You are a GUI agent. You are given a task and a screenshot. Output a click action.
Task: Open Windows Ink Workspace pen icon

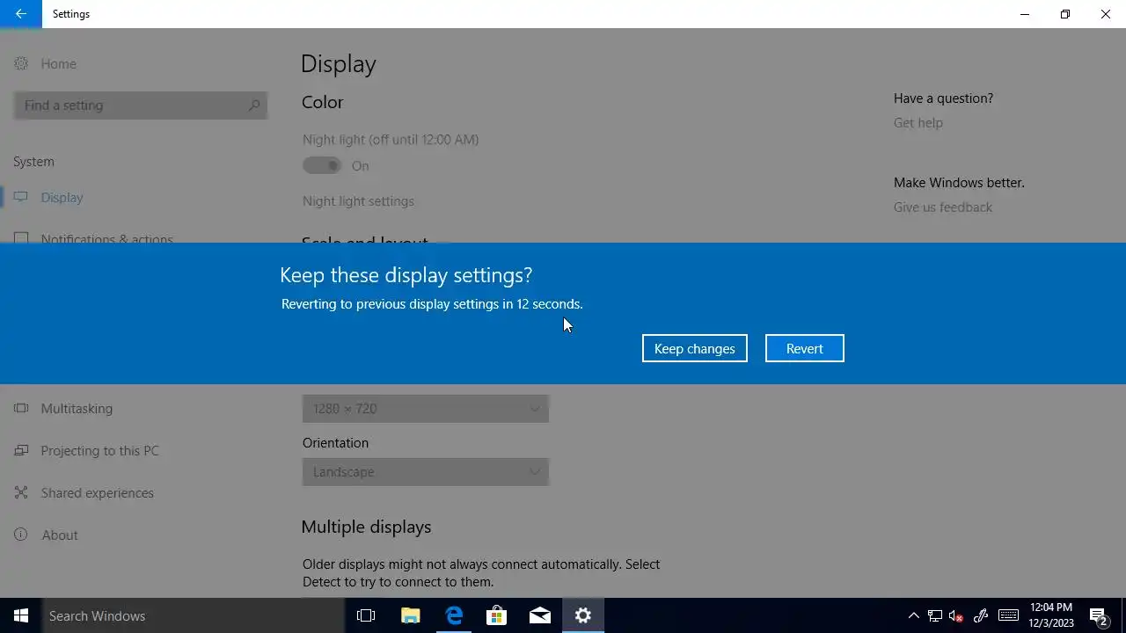coord(981,615)
